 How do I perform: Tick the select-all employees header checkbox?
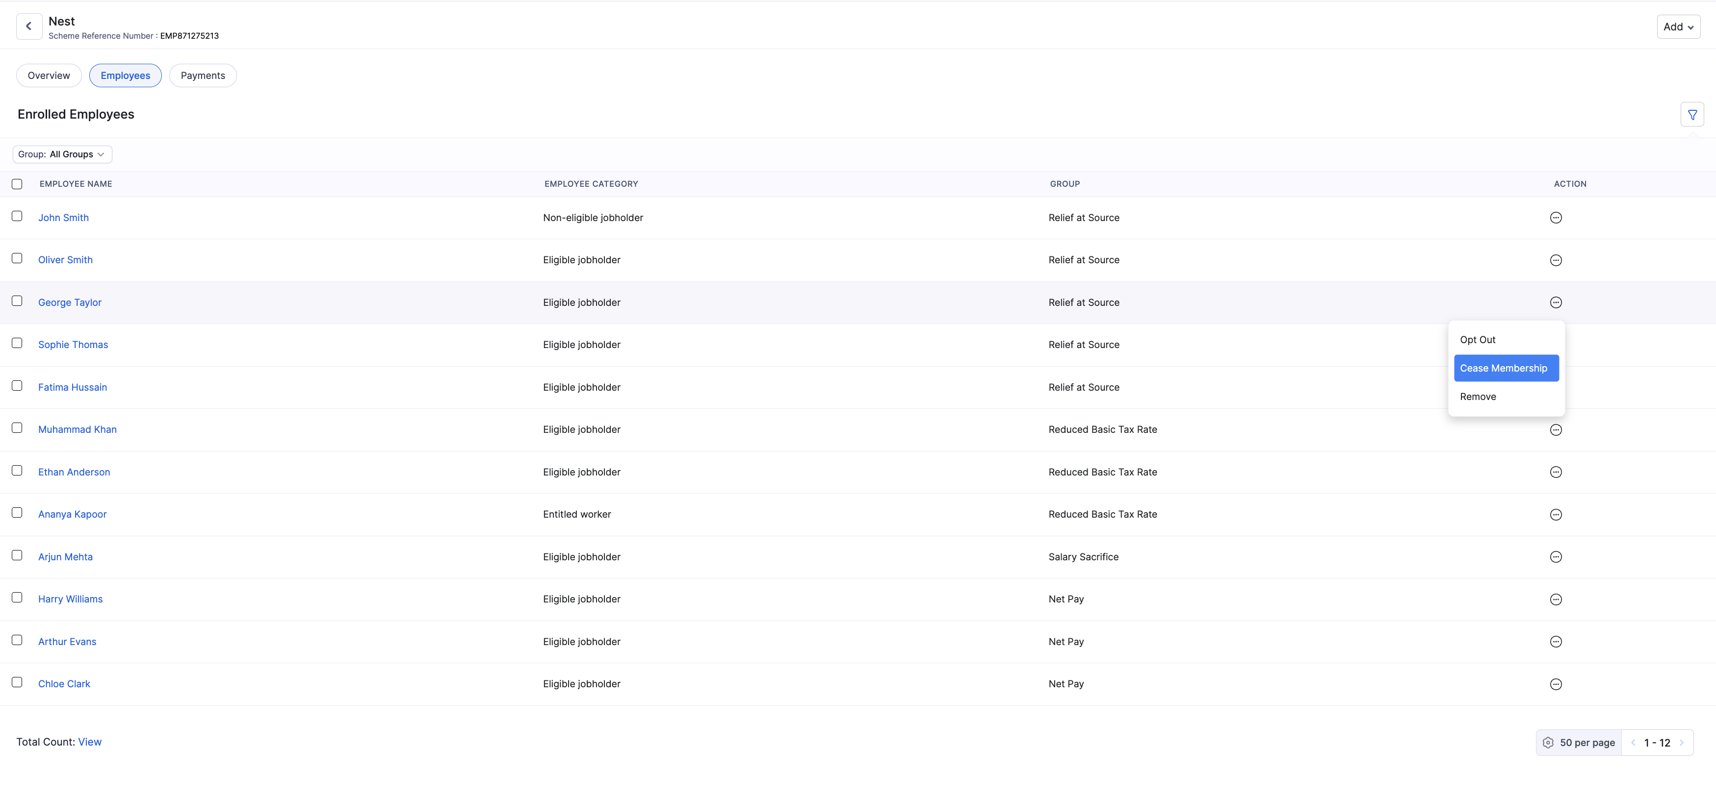click(x=17, y=184)
